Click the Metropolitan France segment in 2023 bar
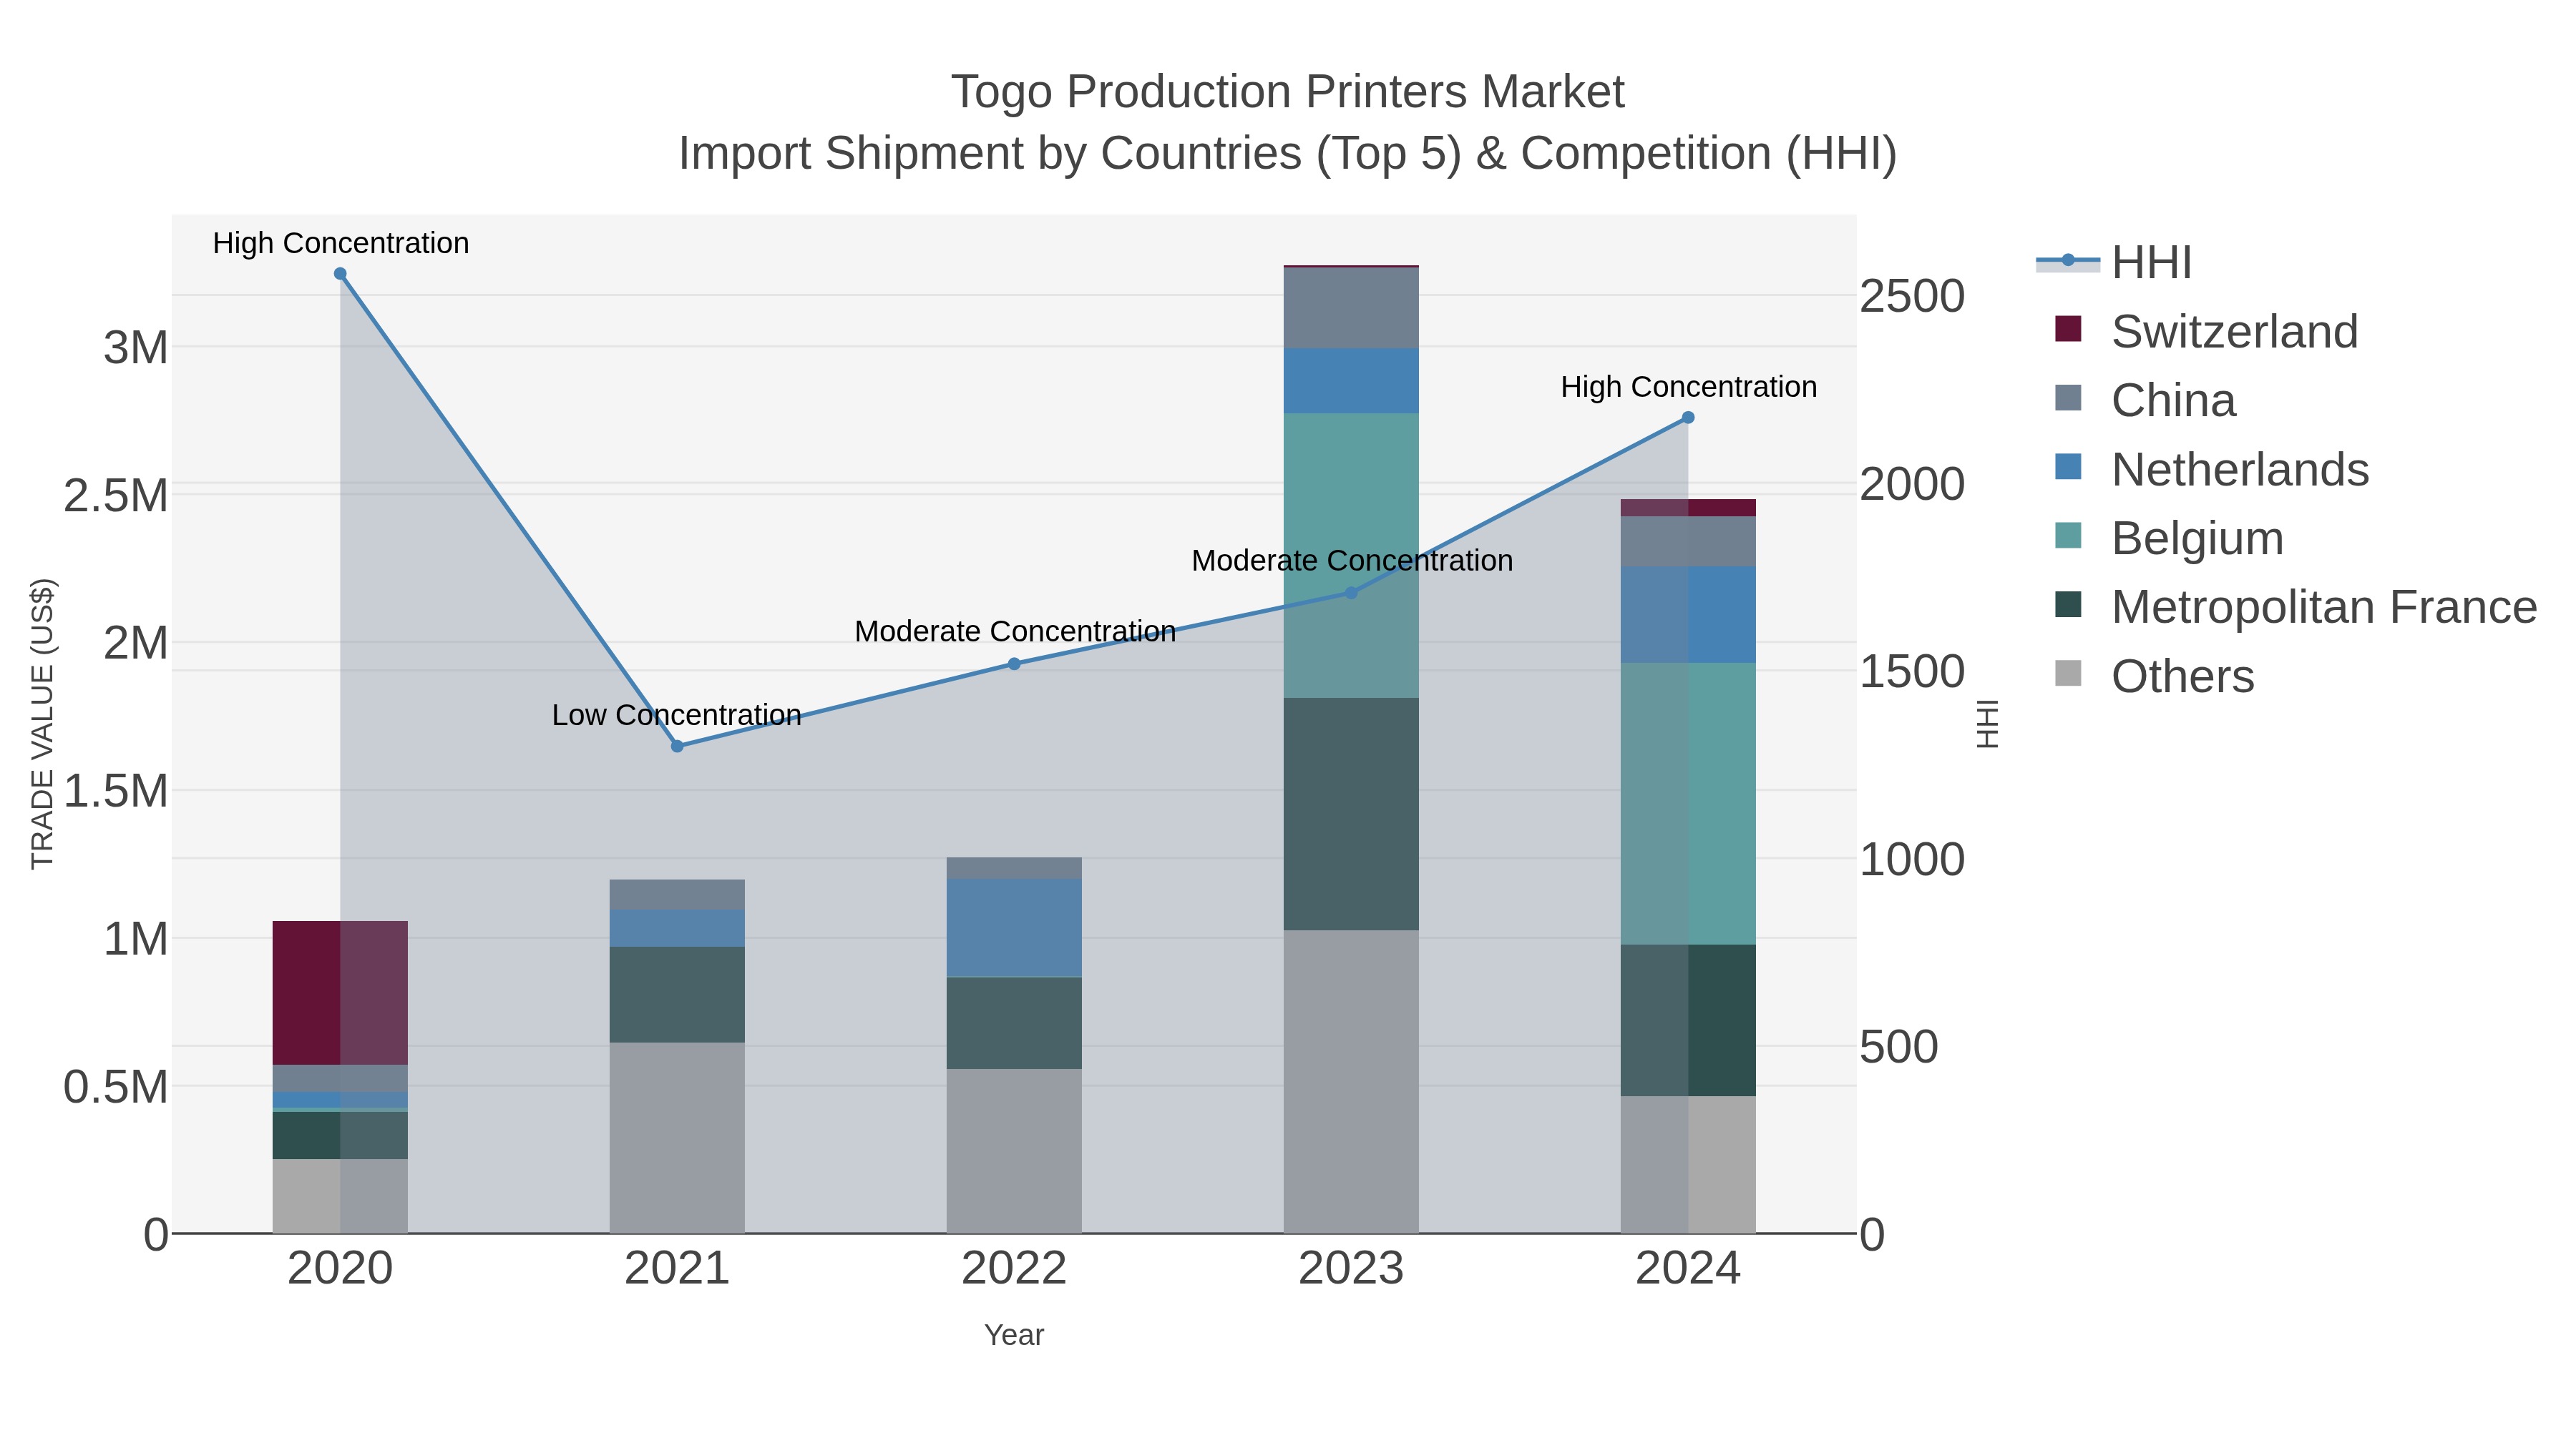Screen dimensions: 2576x1448 [x=1351, y=814]
